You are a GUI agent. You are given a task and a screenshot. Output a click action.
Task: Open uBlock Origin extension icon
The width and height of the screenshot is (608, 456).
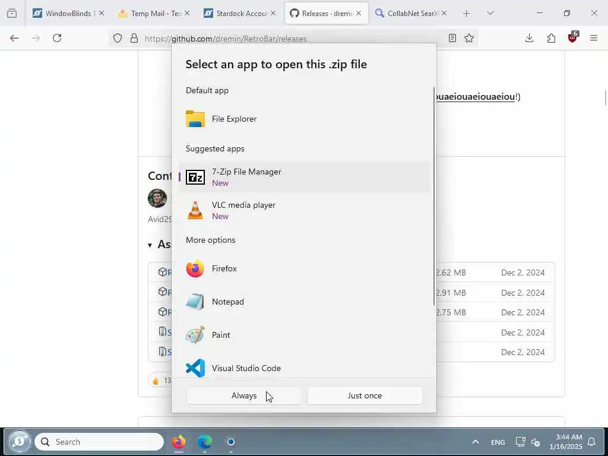(573, 37)
